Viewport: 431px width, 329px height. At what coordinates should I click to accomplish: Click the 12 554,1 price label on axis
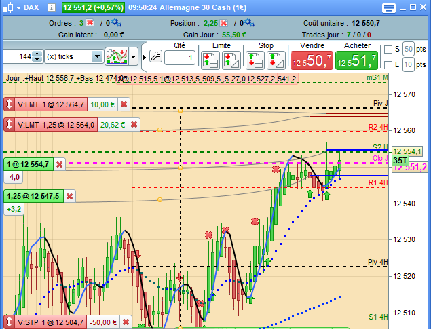(x=407, y=151)
